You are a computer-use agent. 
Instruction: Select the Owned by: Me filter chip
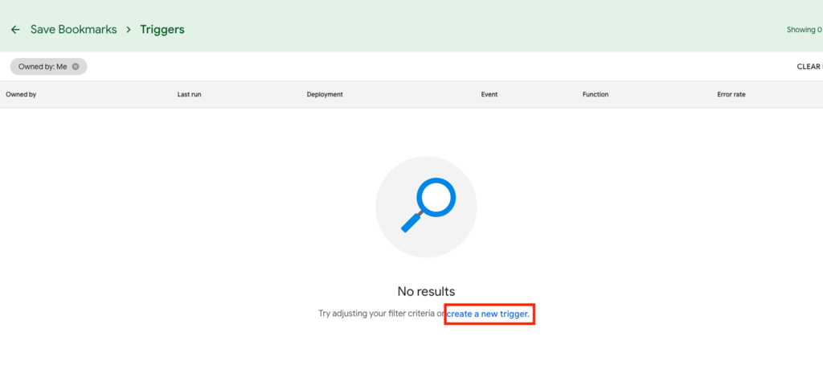click(48, 67)
